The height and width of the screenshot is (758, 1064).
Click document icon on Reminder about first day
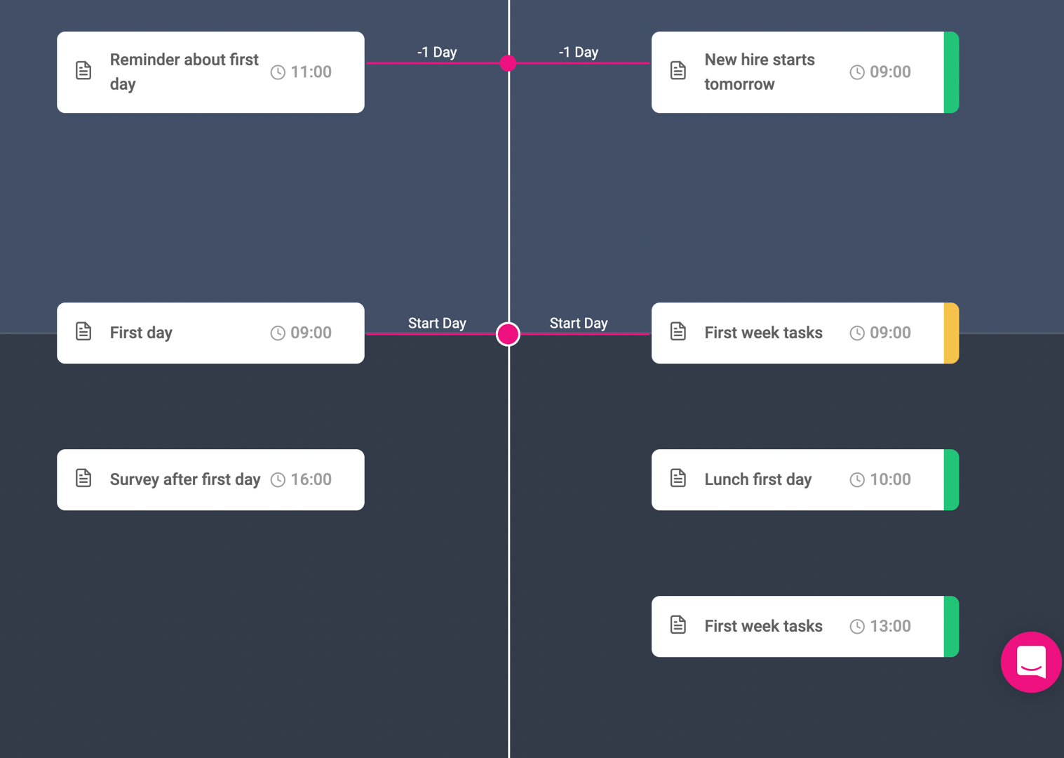(x=83, y=70)
